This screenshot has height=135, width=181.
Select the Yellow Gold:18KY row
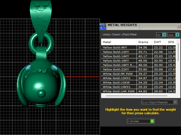click(x=138, y=61)
